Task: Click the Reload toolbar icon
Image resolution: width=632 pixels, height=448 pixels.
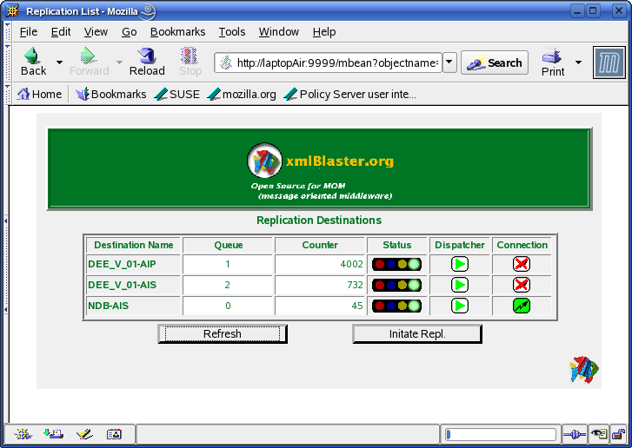Action: (x=147, y=56)
